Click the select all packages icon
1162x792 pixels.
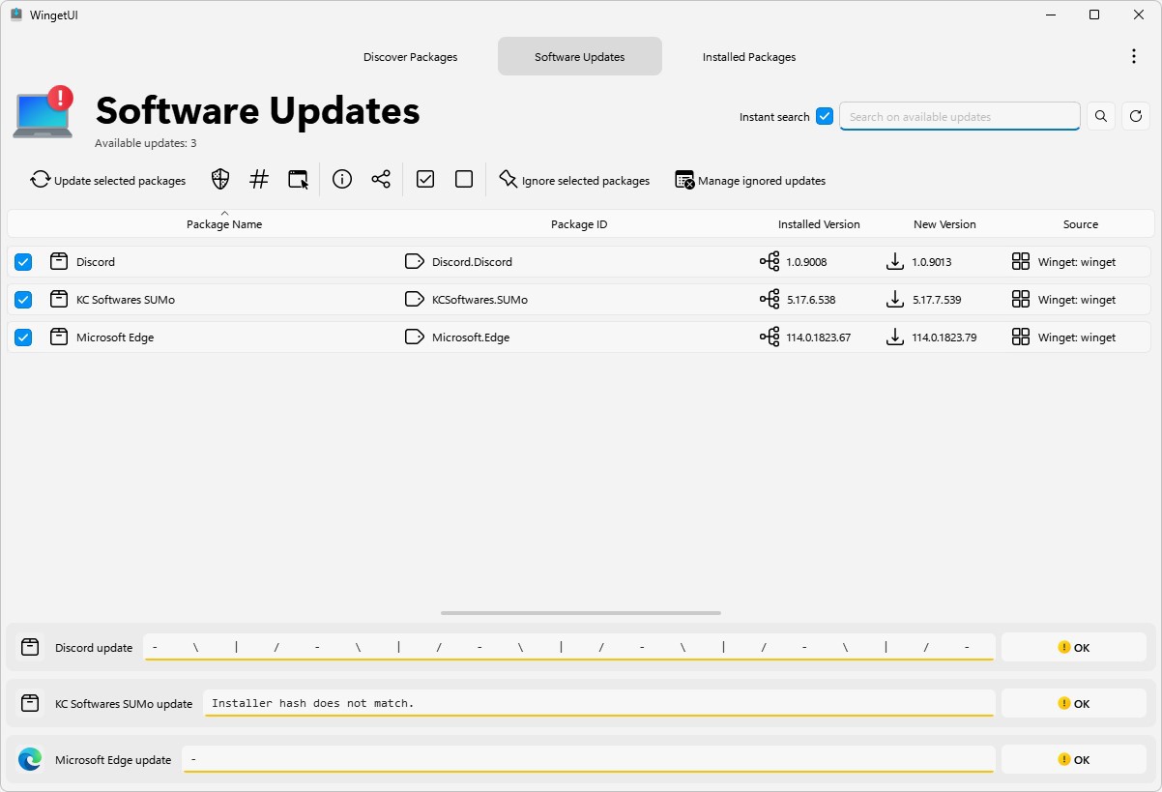point(425,179)
